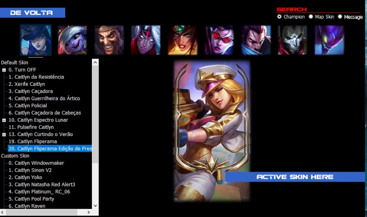367x217 pixels.
Task: Select the Yasuo champion portrait
Action: [256, 40]
